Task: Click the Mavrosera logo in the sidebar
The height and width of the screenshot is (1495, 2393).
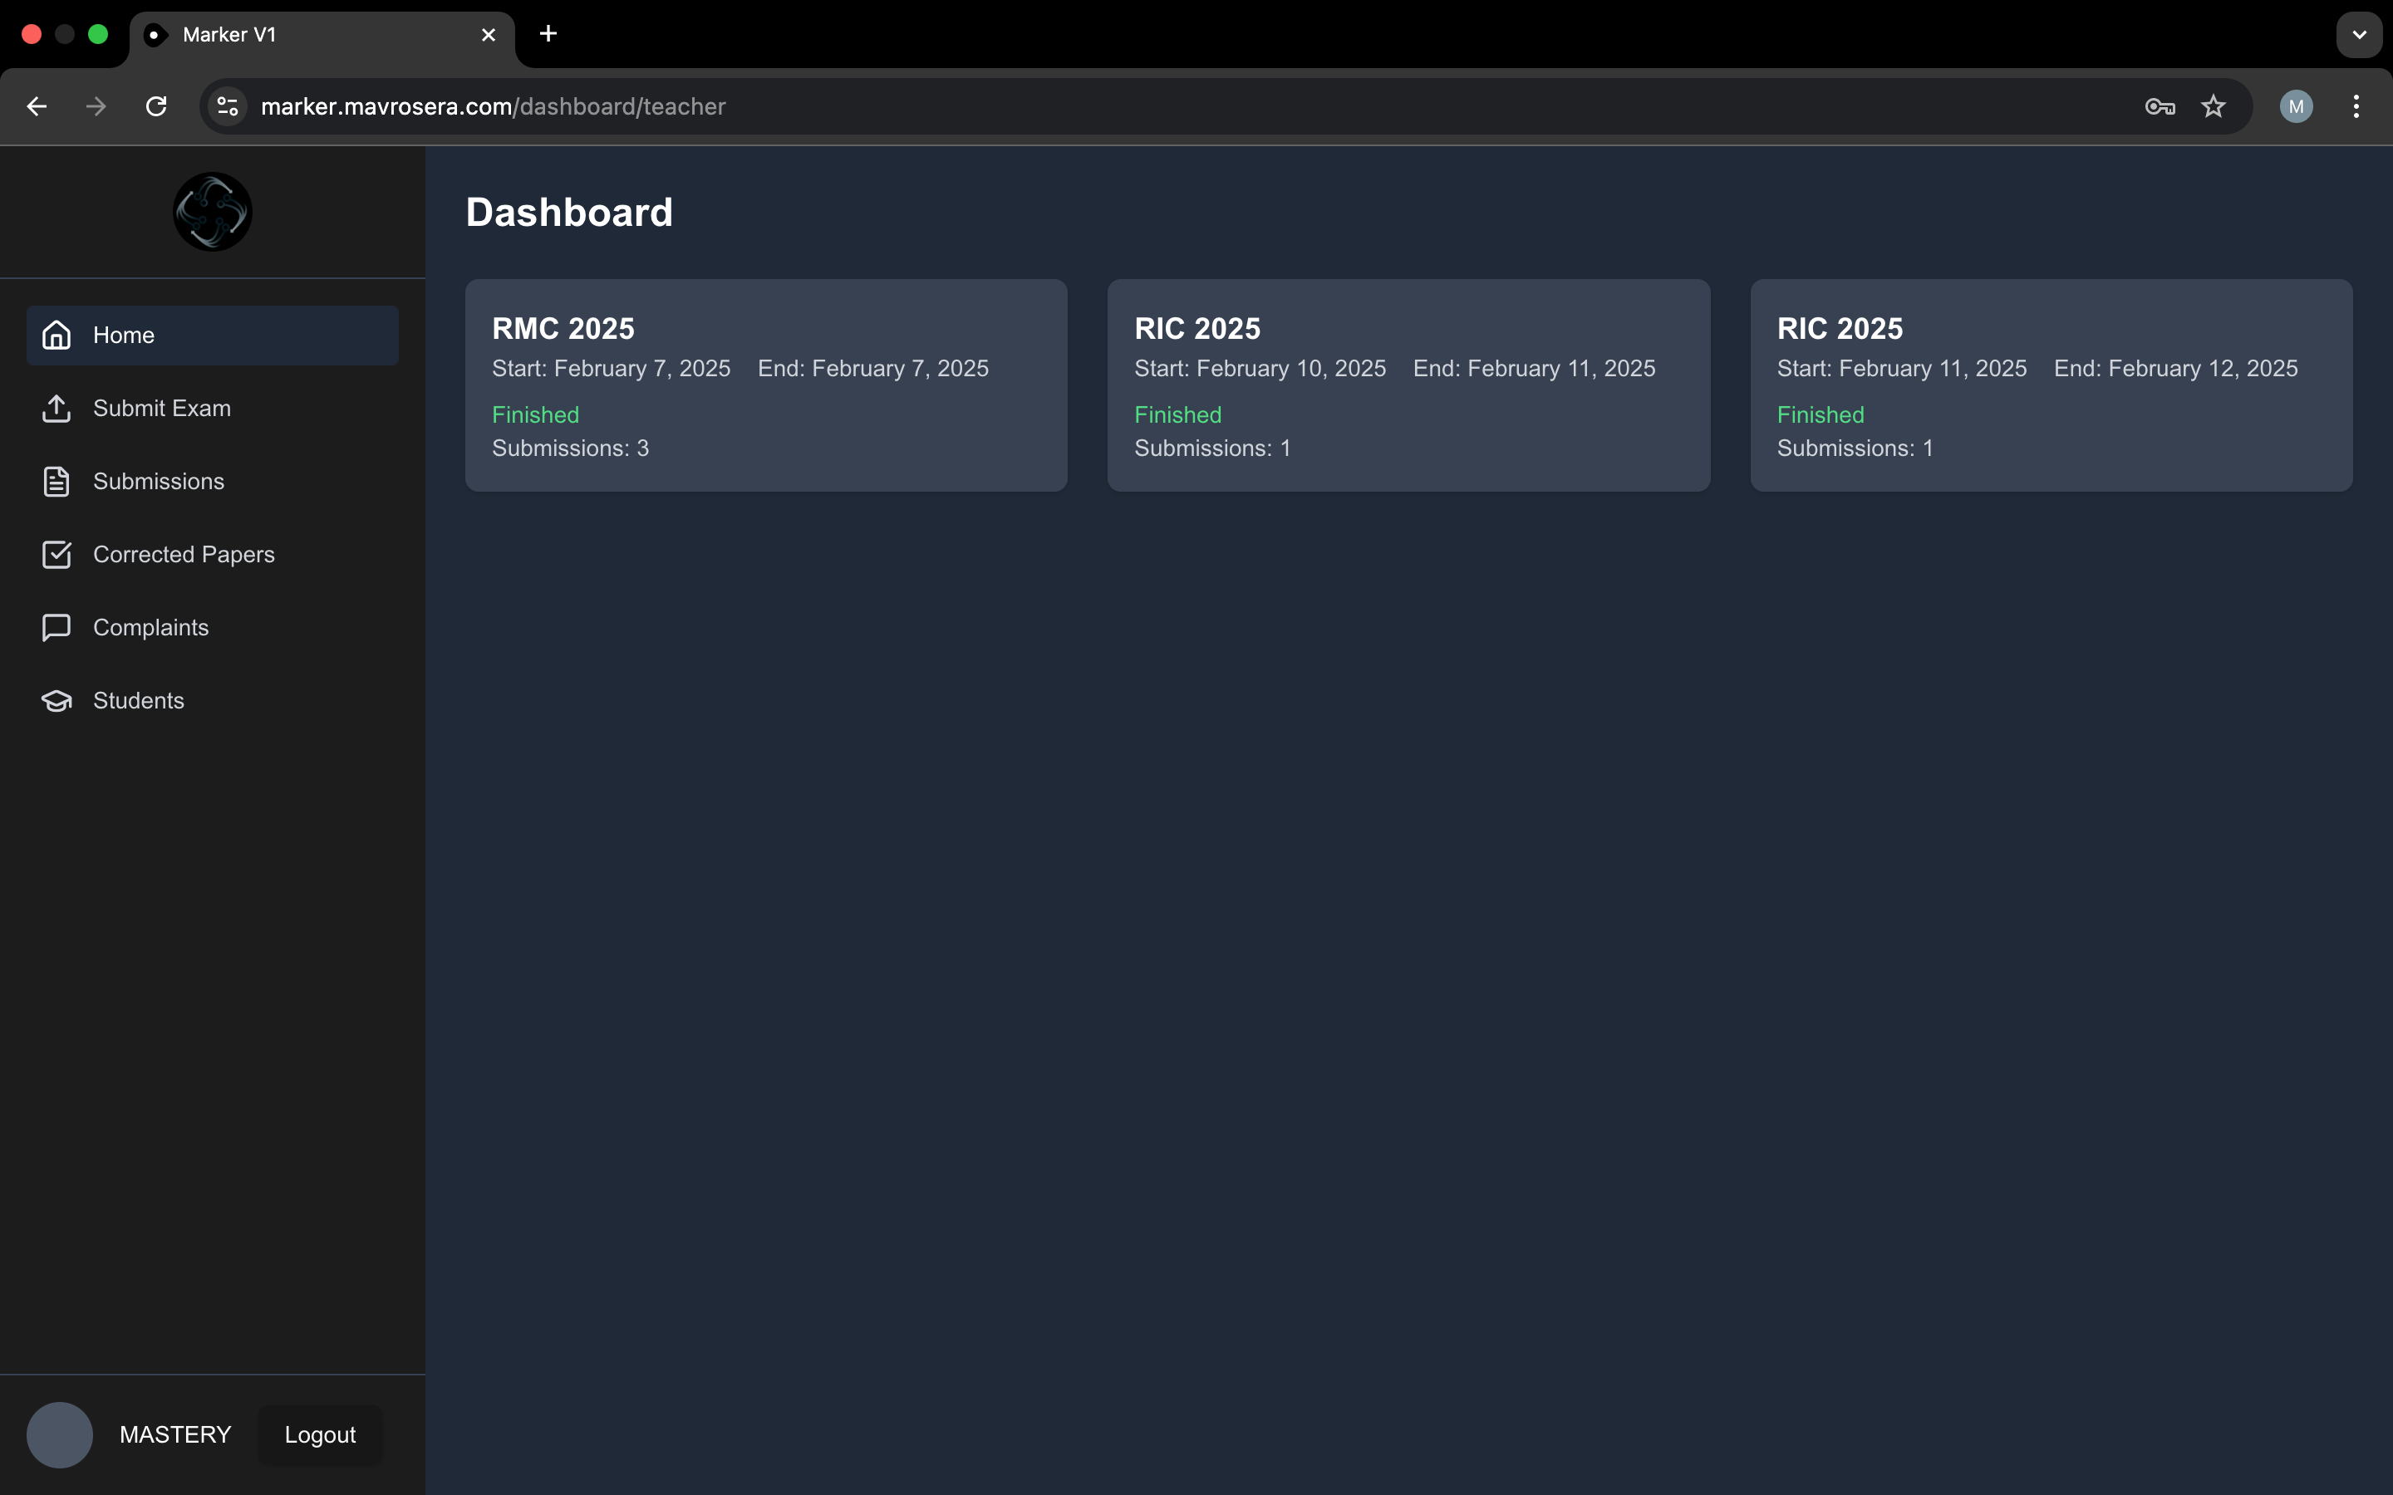Action: 213,212
